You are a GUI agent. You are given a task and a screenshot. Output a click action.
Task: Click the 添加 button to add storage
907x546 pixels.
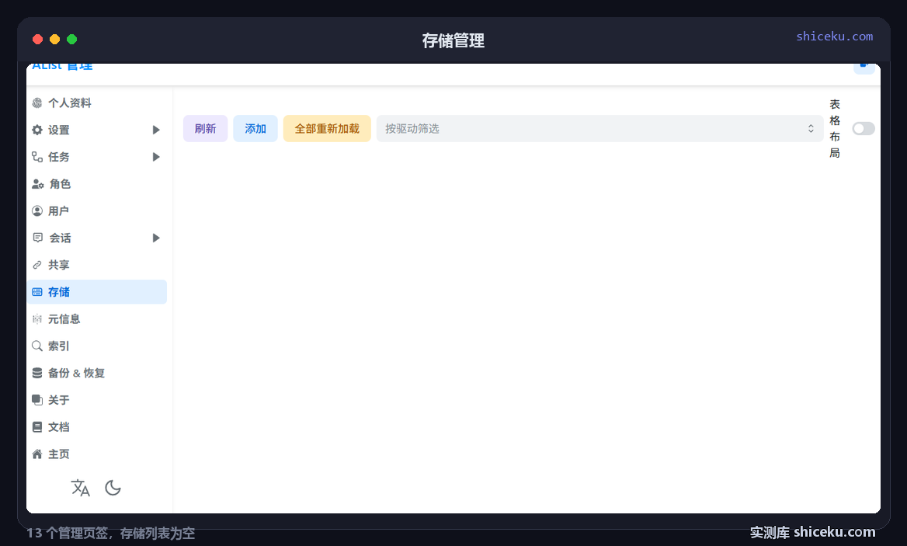(x=255, y=128)
